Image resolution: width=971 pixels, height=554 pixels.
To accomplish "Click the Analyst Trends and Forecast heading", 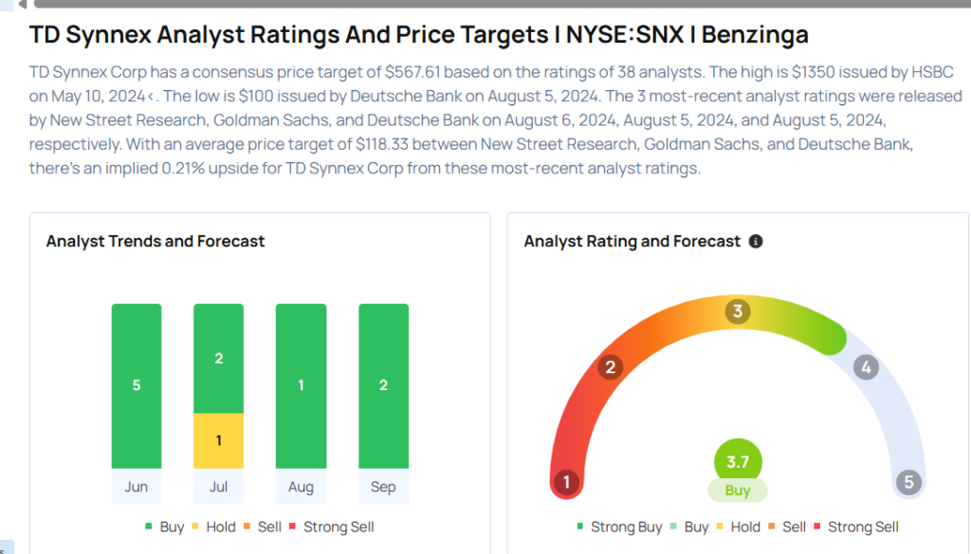I will tap(156, 241).
